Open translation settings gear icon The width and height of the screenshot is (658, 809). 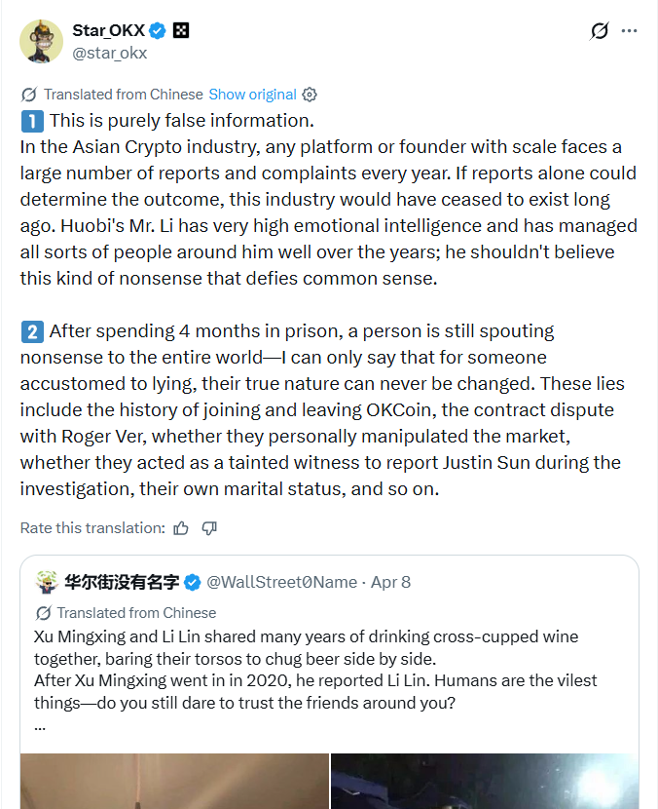pyautogui.click(x=310, y=95)
